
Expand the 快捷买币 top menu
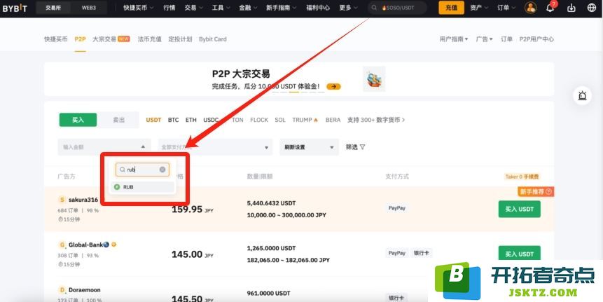click(139, 8)
